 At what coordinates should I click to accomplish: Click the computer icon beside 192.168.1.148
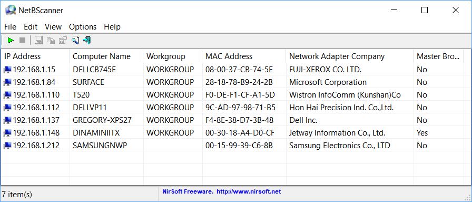(x=7, y=133)
